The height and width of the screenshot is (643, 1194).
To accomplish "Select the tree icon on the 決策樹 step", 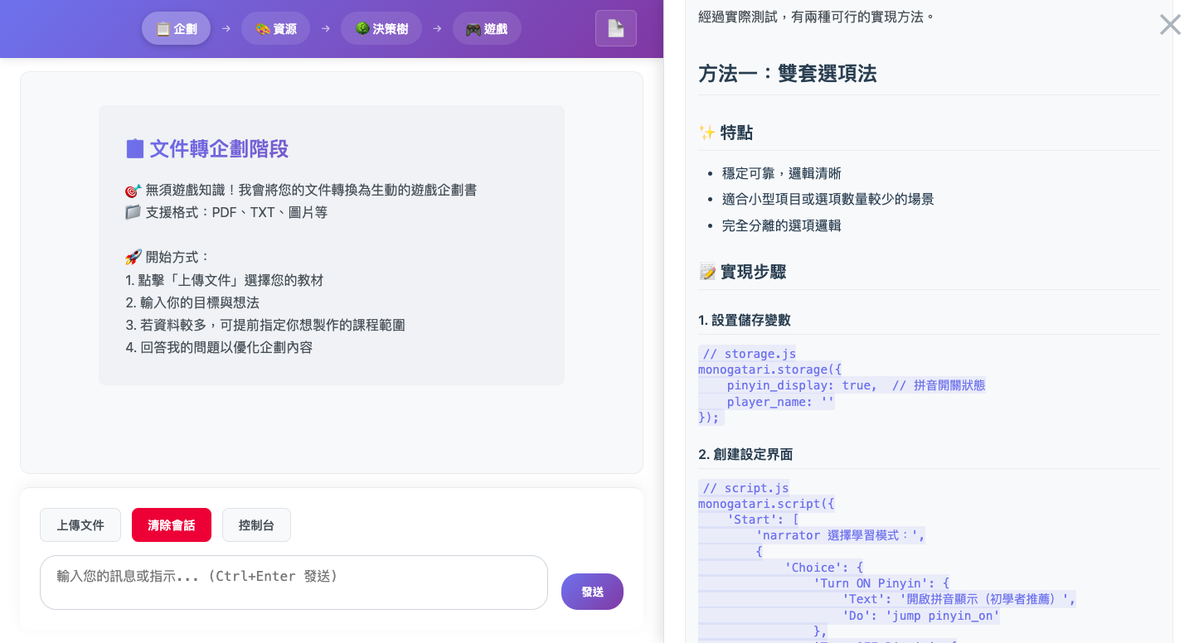I will (362, 27).
